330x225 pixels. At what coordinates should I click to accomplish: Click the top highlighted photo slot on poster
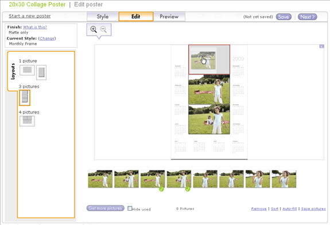click(x=209, y=59)
